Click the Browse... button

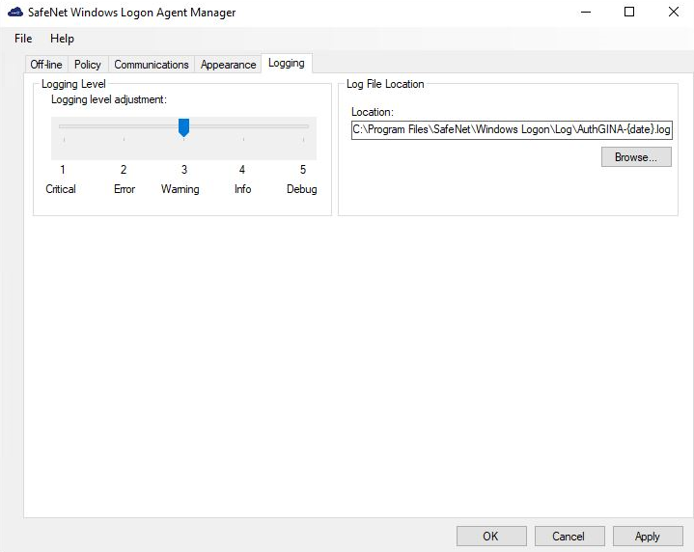(x=636, y=157)
